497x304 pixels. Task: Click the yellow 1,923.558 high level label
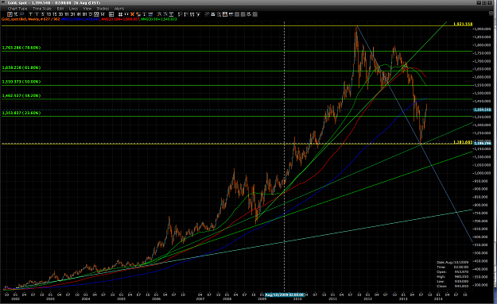click(x=463, y=24)
